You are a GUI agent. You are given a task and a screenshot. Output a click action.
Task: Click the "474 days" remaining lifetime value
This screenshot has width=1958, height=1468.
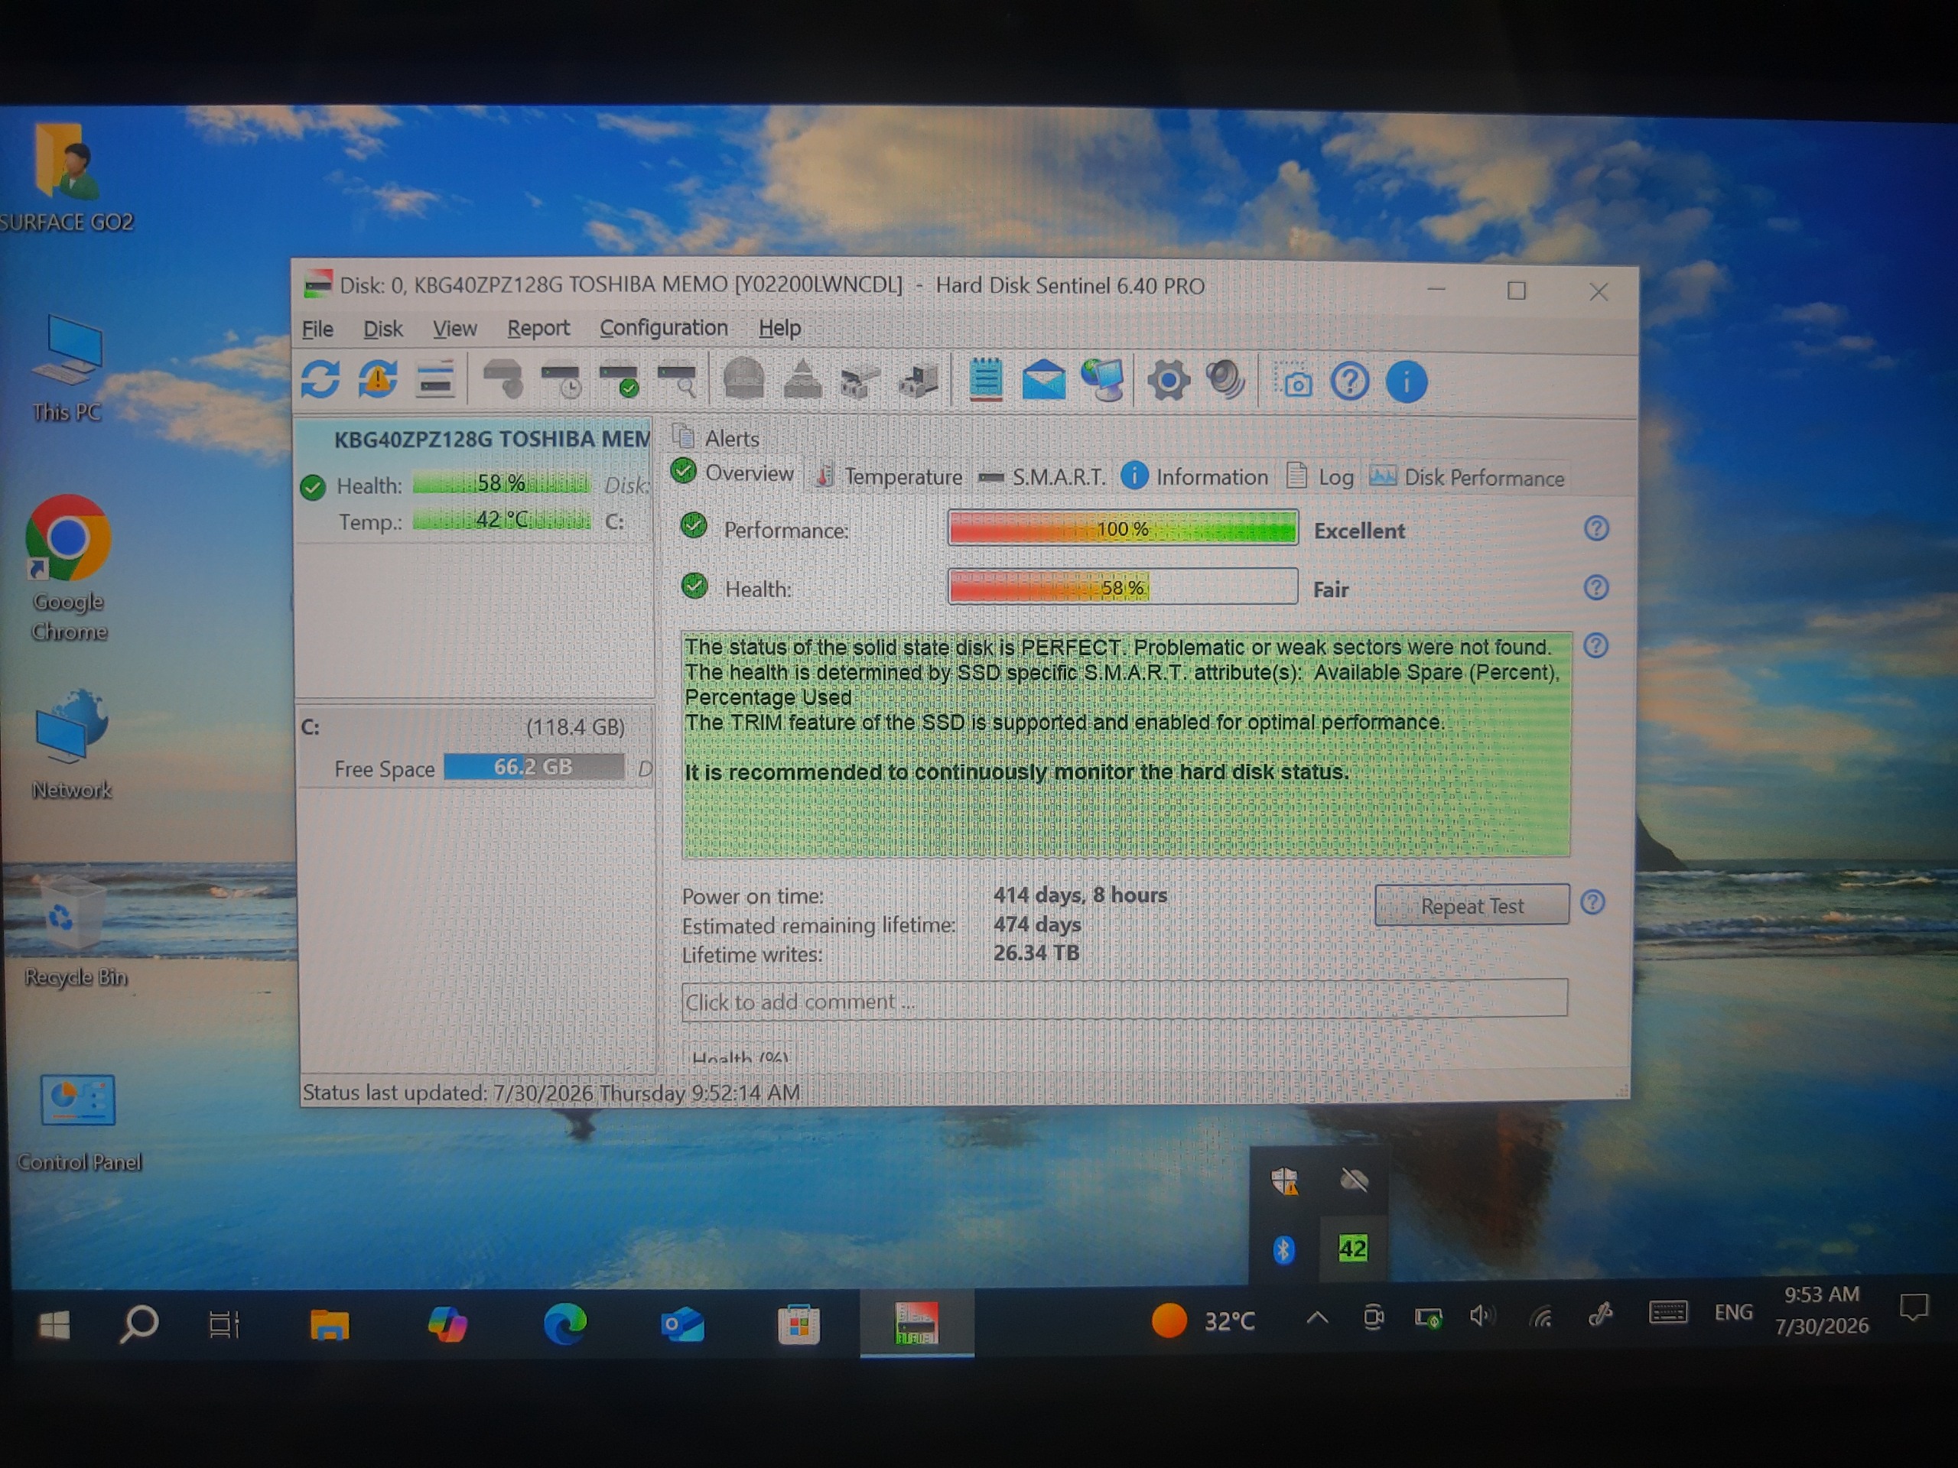pyautogui.click(x=1036, y=924)
